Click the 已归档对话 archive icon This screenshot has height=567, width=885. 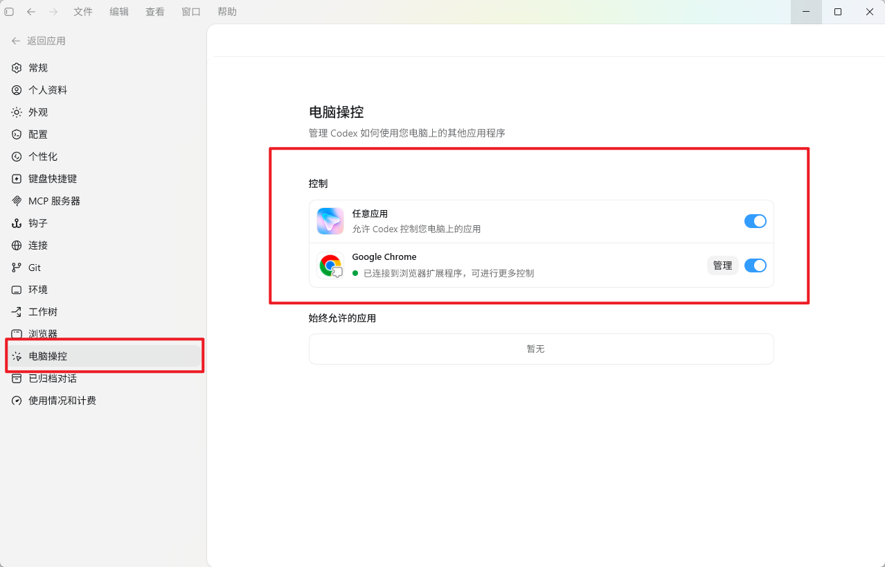point(17,378)
